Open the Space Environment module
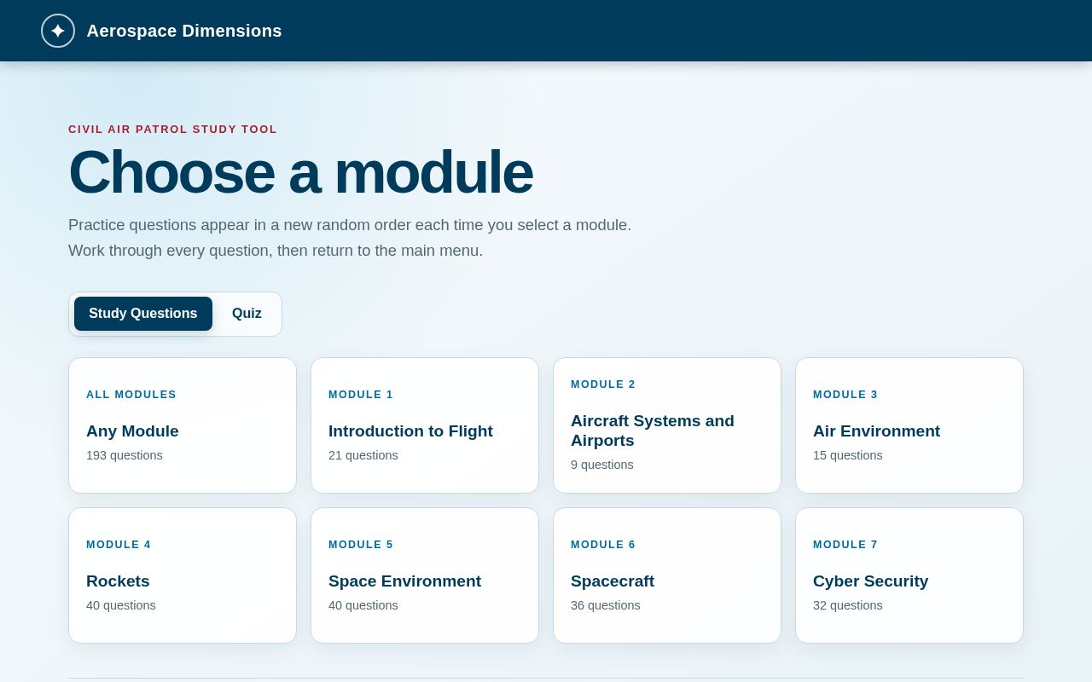Image resolution: width=1092 pixels, height=682 pixels. tap(425, 575)
